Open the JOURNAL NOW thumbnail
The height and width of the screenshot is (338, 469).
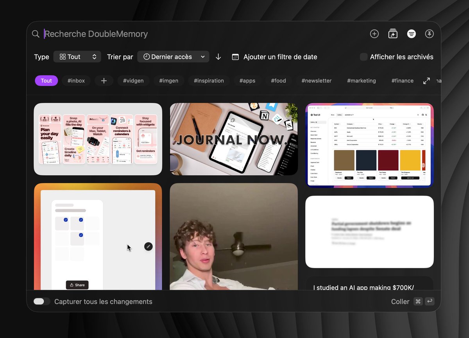(x=234, y=139)
